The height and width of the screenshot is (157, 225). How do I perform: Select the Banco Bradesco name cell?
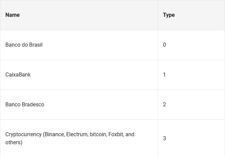click(79, 105)
